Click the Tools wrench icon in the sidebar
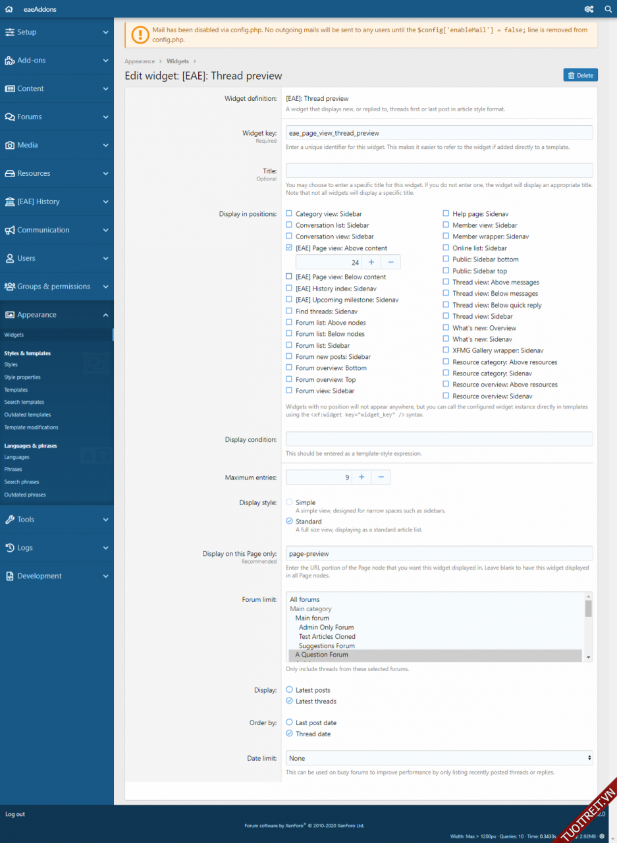Viewport: 617px width, 843px height. click(x=10, y=520)
